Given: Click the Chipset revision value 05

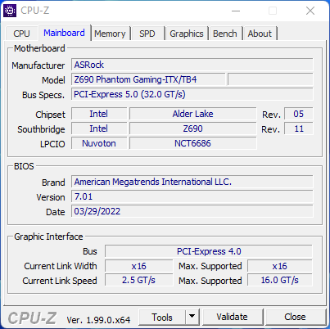Looking at the screenshot, I should click(x=299, y=114).
